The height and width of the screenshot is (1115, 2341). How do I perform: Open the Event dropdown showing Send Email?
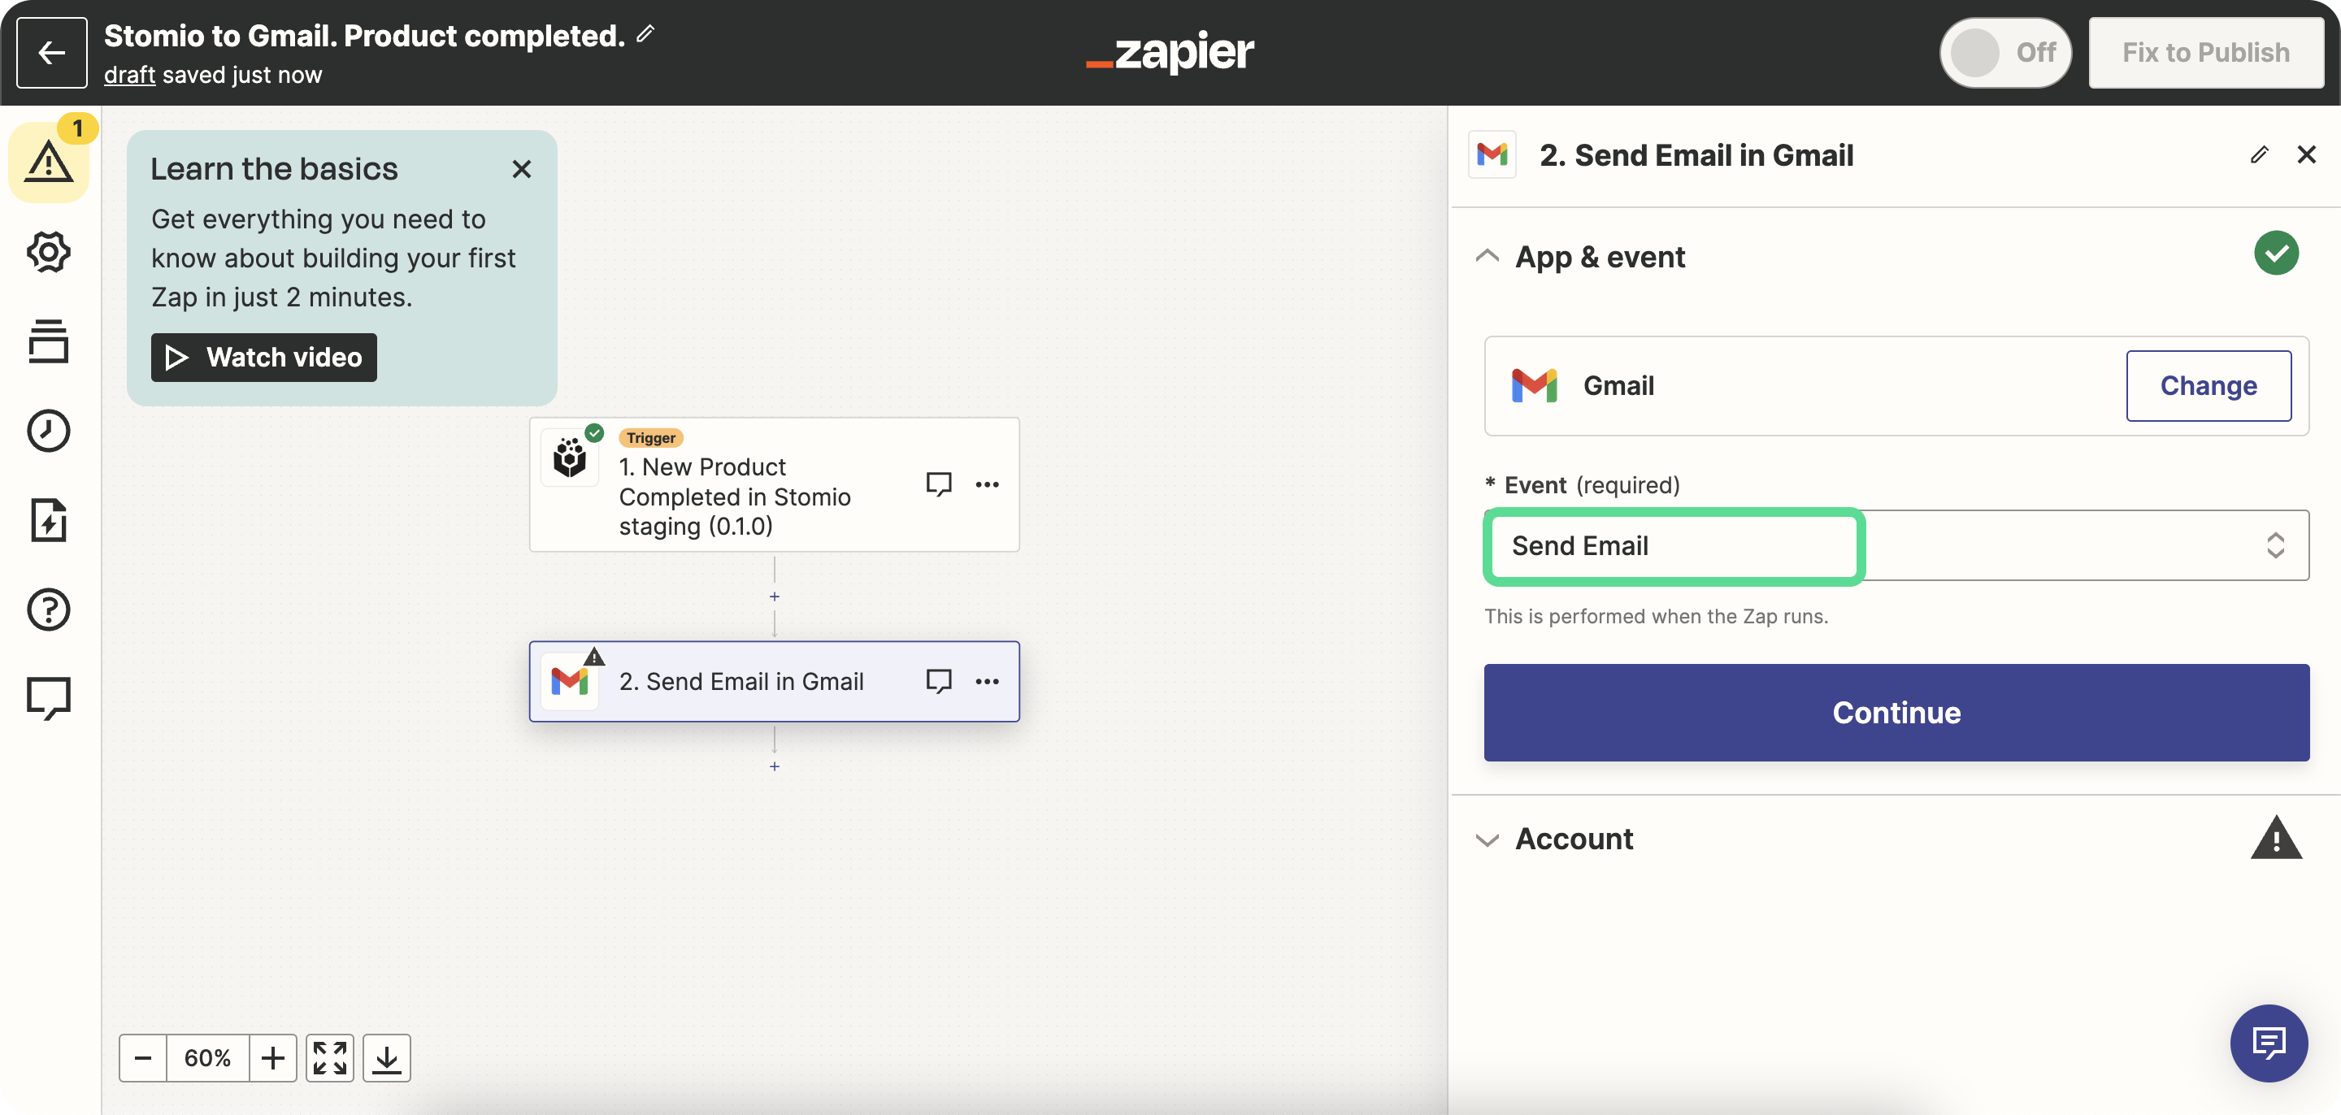[x=1896, y=545]
